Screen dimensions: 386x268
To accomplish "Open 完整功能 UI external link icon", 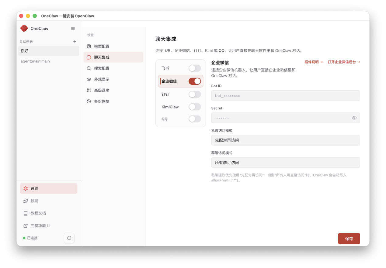I will pos(25,225).
